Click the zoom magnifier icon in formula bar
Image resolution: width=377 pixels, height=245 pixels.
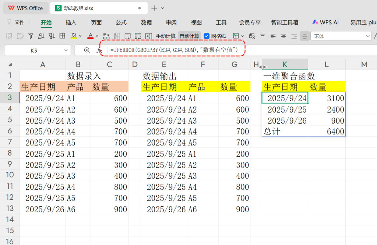(87, 50)
